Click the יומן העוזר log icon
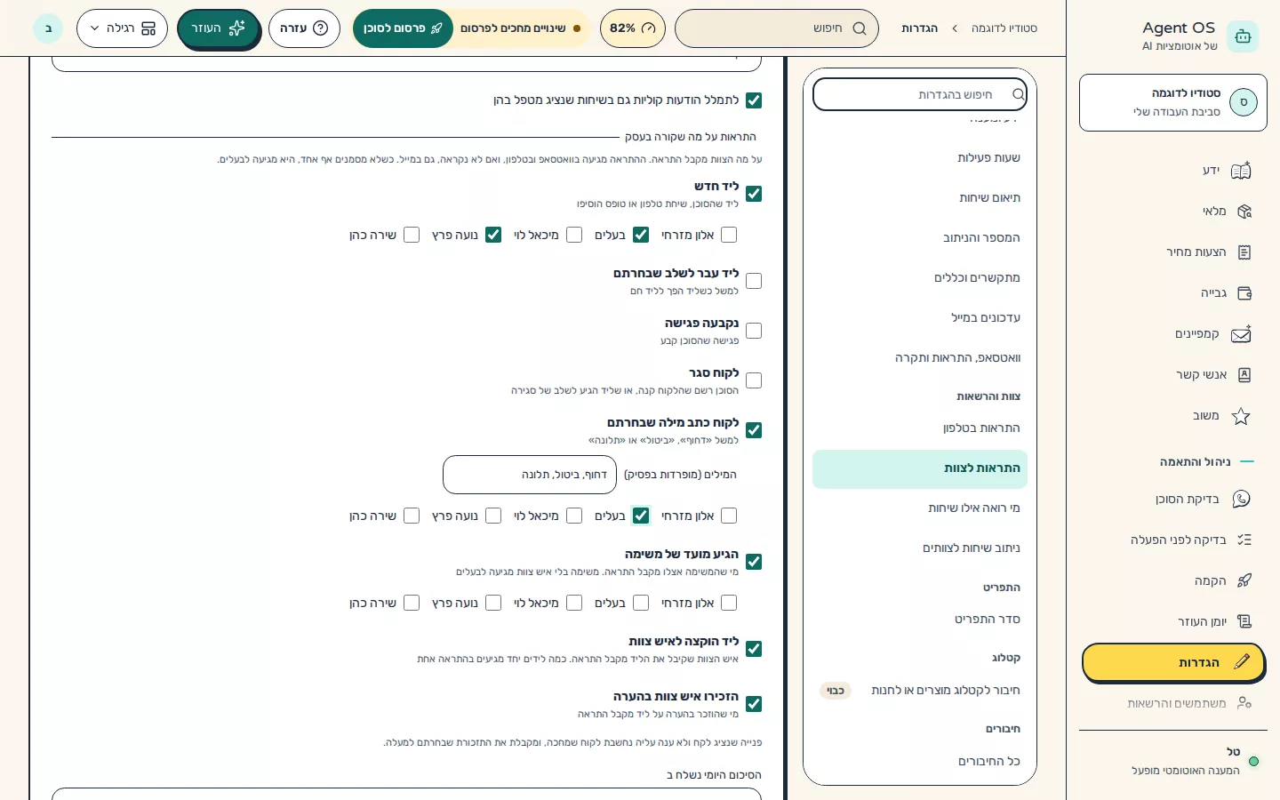 pyautogui.click(x=1244, y=622)
